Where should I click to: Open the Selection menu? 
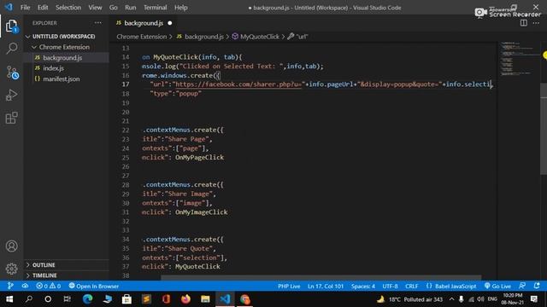pos(68,8)
